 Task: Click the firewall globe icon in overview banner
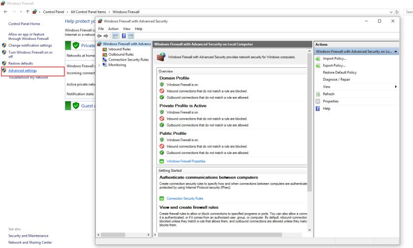161,57
